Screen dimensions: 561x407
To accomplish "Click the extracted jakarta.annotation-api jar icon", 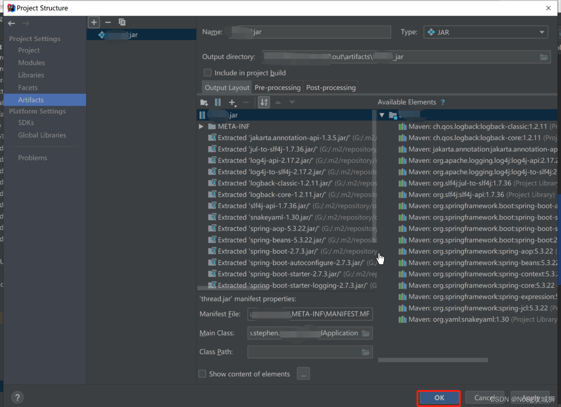I will pos(212,137).
